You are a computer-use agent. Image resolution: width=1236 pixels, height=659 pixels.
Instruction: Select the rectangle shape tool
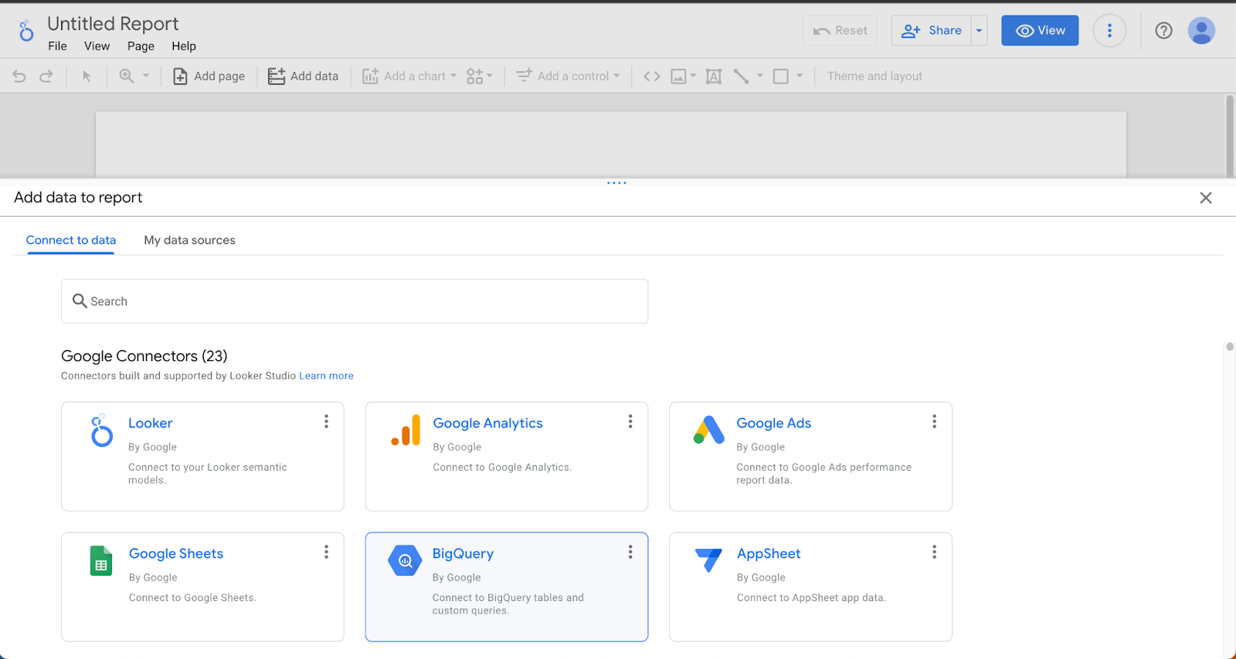point(781,76)
